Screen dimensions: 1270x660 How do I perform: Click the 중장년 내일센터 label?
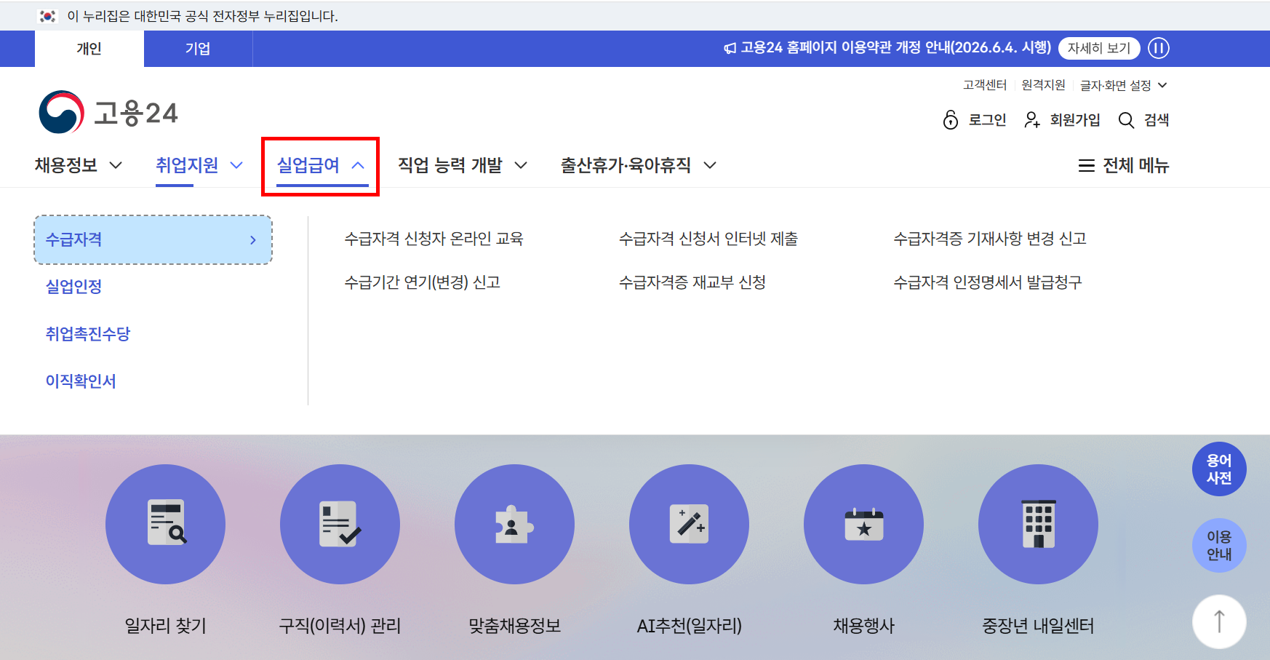point(1038,626)
